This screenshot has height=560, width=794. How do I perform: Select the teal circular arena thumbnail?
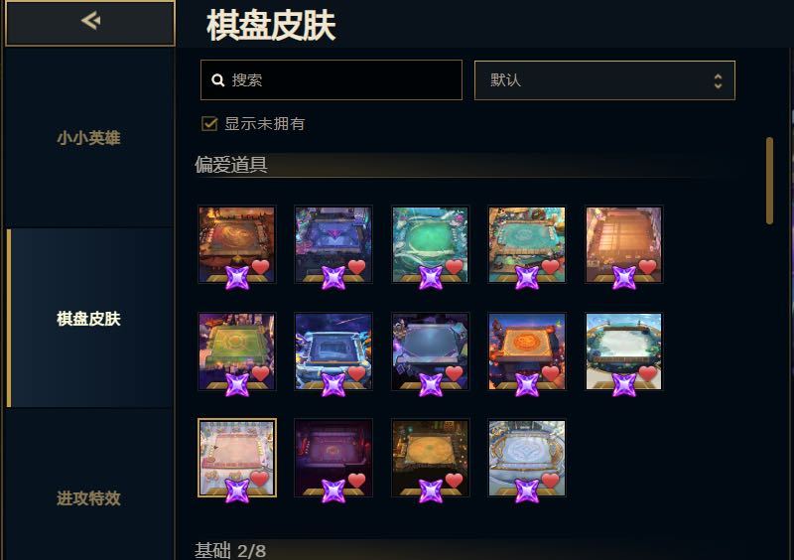(431, 244)
